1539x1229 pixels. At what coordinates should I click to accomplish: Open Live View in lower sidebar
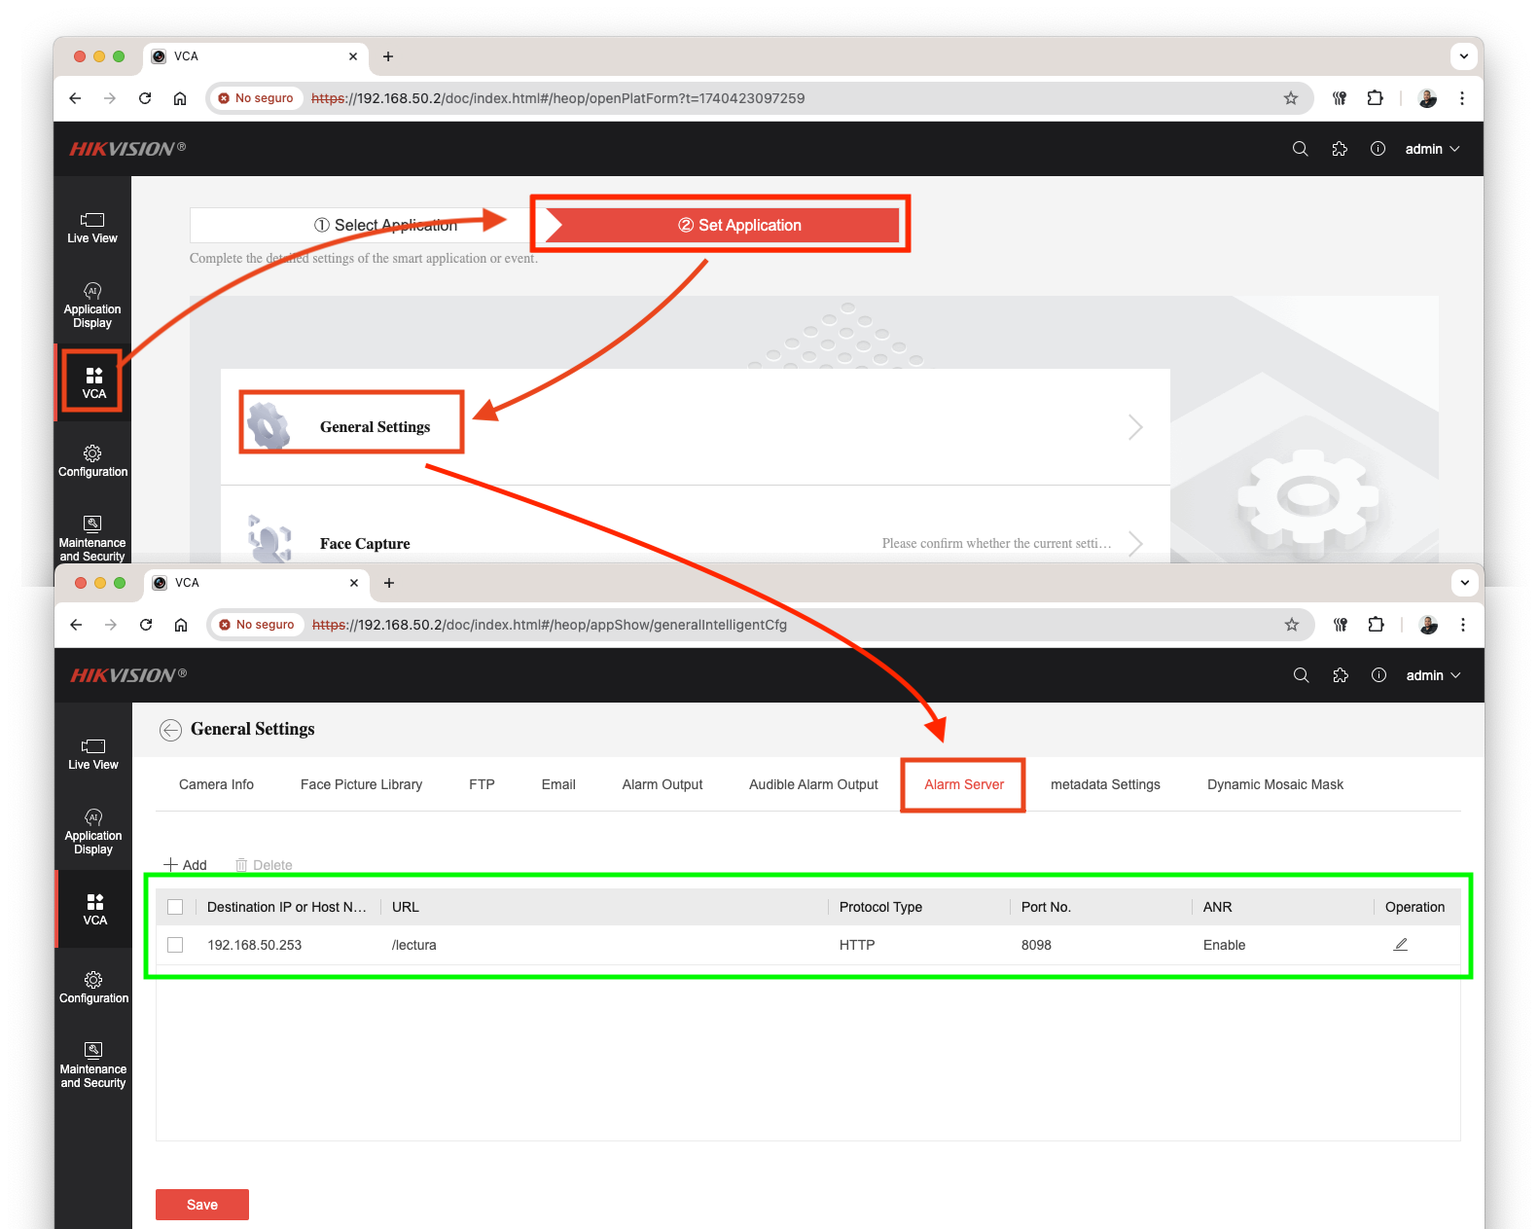pos(93,754)
